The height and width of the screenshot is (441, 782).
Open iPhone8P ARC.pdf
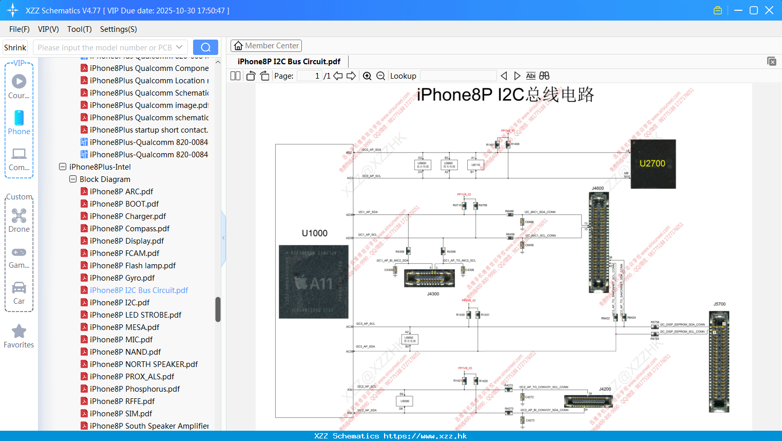coord(121,191)
